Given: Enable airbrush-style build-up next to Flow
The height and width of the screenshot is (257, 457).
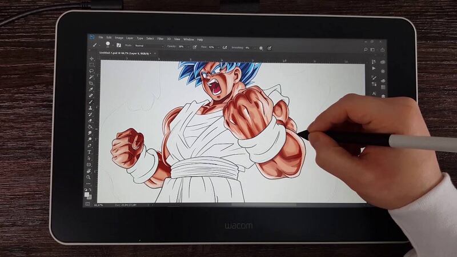Looking at the screenshot, I should [x=225, y=45].
